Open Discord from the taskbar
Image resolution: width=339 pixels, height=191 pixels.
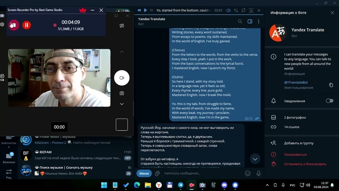click(225, 185)
